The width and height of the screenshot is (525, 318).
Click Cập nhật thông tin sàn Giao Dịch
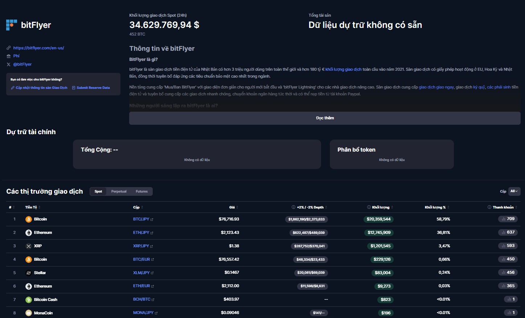(39, 88)
